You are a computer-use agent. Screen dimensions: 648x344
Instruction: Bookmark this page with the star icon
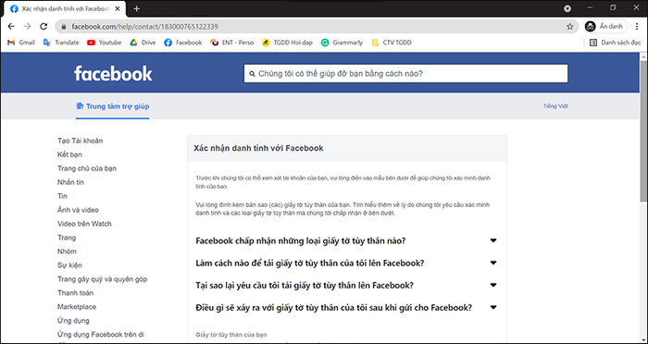[570, 27]
